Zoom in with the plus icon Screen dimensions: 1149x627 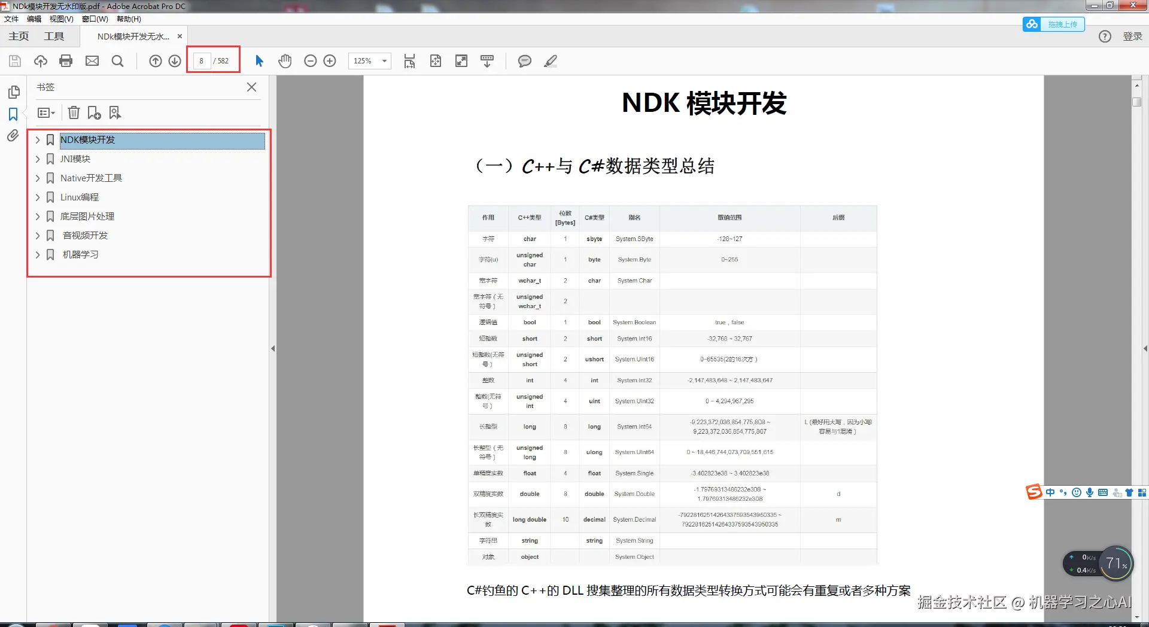click(330, 61)
